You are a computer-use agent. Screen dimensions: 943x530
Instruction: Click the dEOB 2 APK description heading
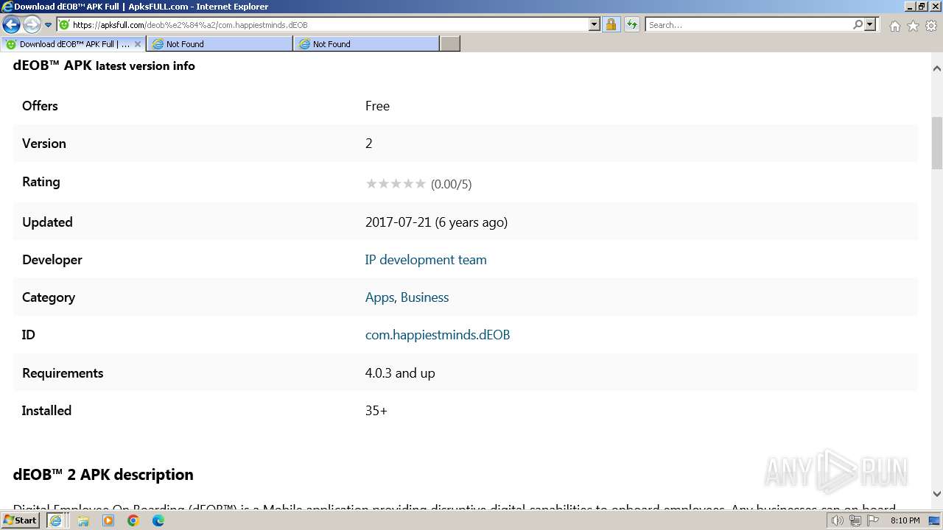click(x=103, y=475)
